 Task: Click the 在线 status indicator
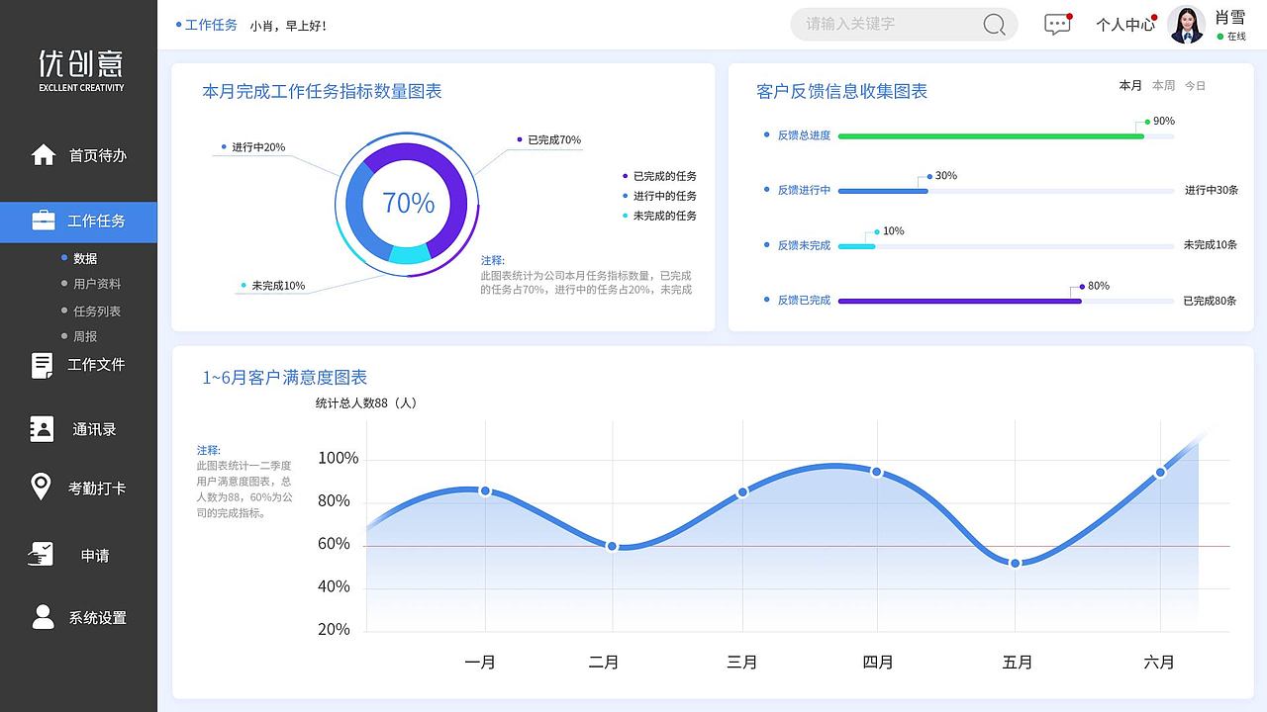(x=1232, y=37)
